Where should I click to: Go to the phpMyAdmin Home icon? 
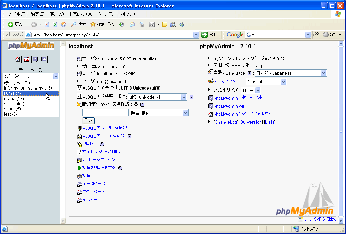tap(18, 59)
